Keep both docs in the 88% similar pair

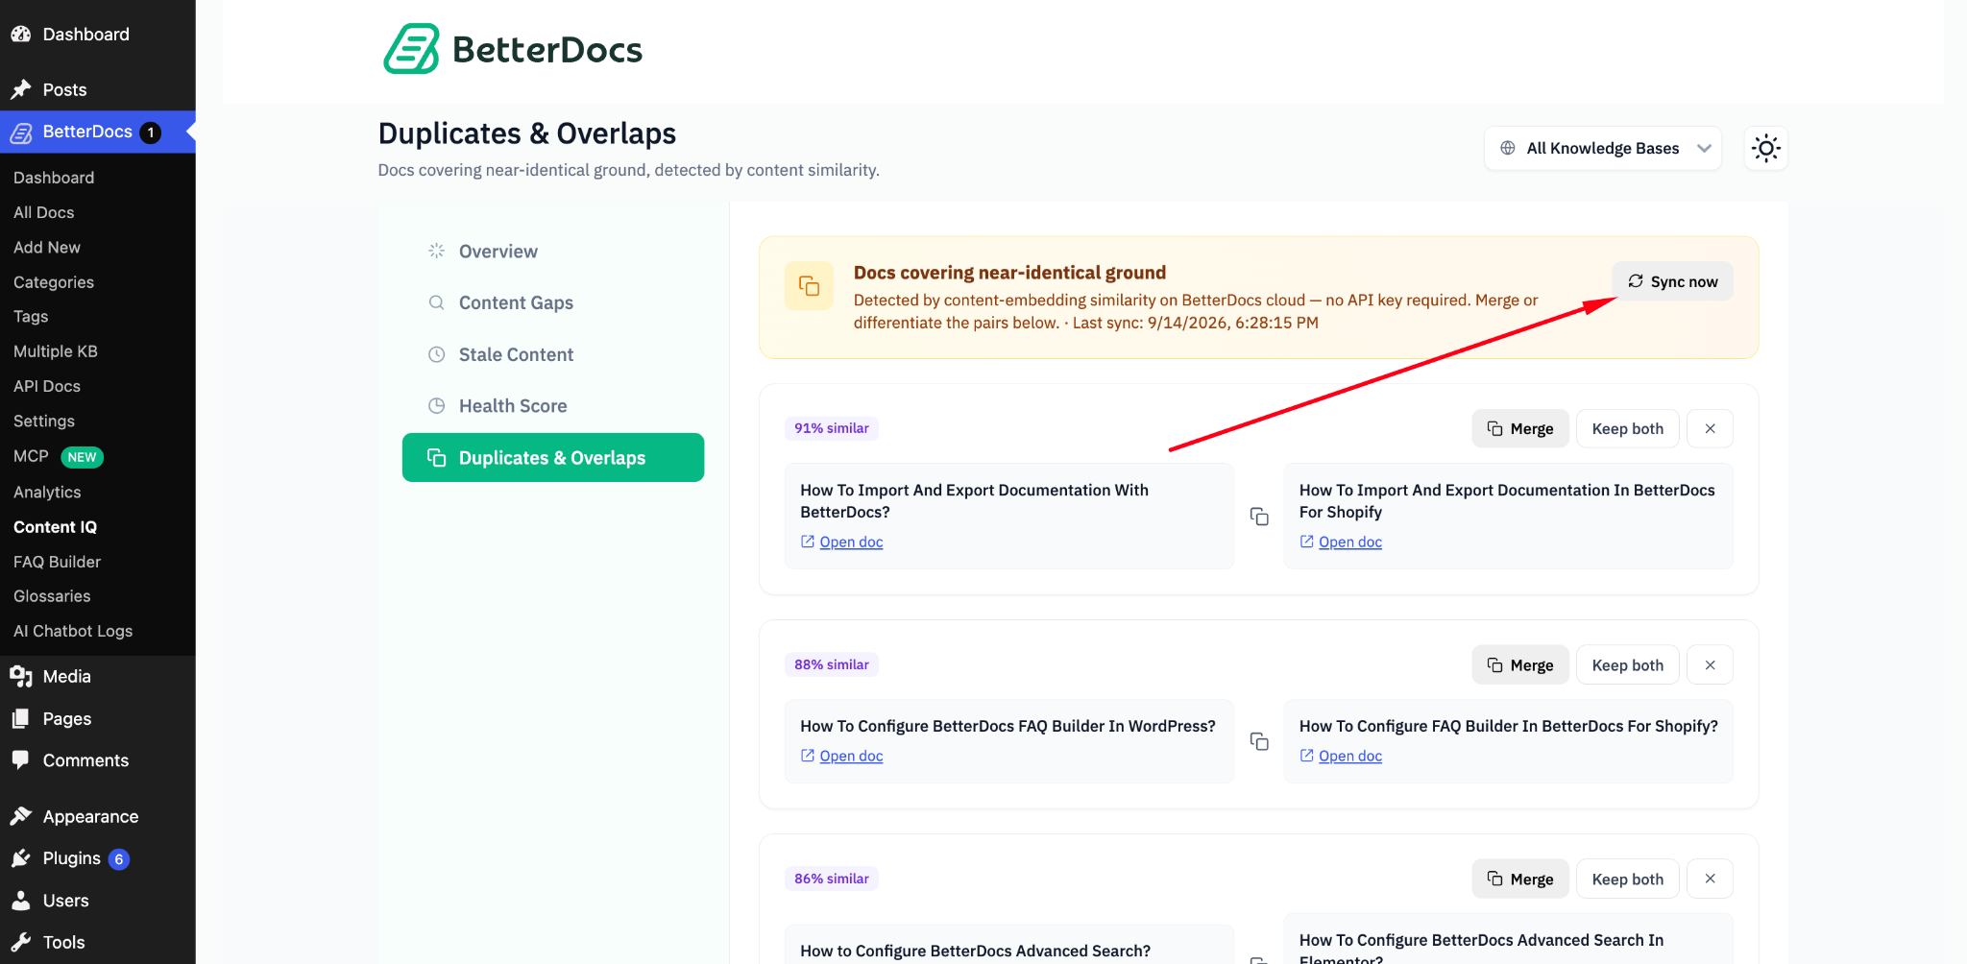pyautogui.click(x=1627, y=664)
